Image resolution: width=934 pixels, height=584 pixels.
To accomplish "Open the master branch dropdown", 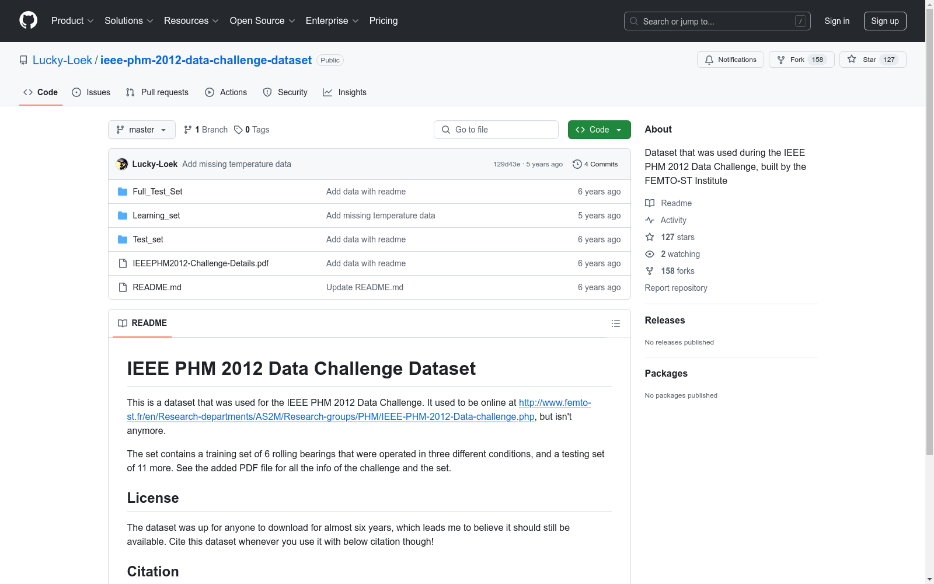I will tap(142, 130).
